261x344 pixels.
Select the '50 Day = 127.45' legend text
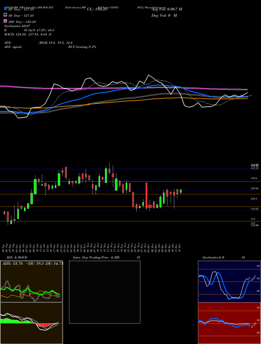click(x=21, y=16)
